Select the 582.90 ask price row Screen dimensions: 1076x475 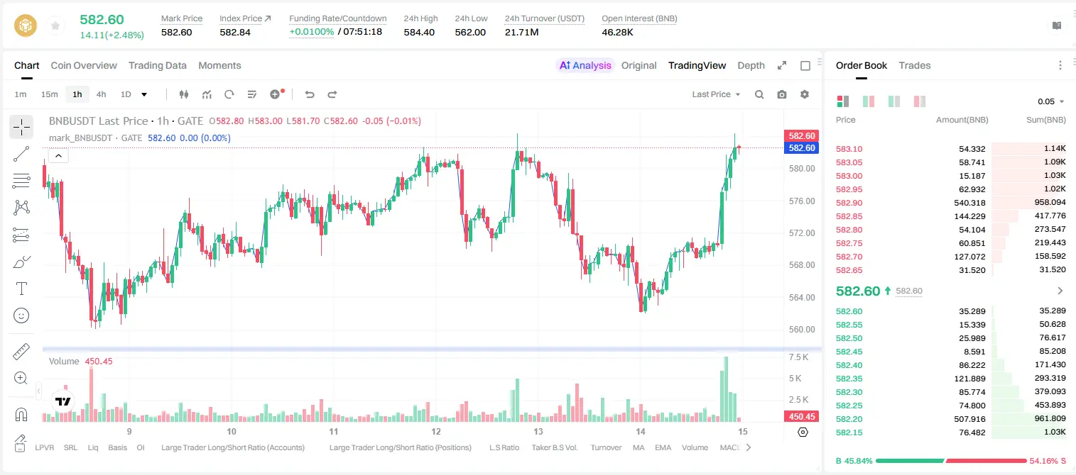(951, 203)
